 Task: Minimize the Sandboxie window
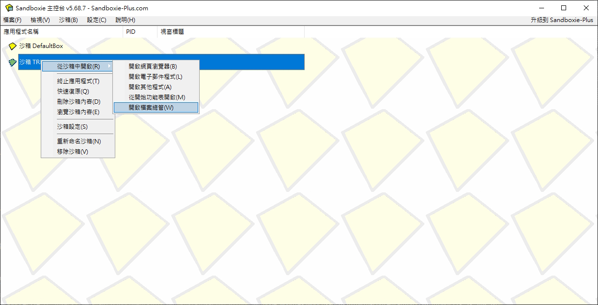(x=542, y=8)
